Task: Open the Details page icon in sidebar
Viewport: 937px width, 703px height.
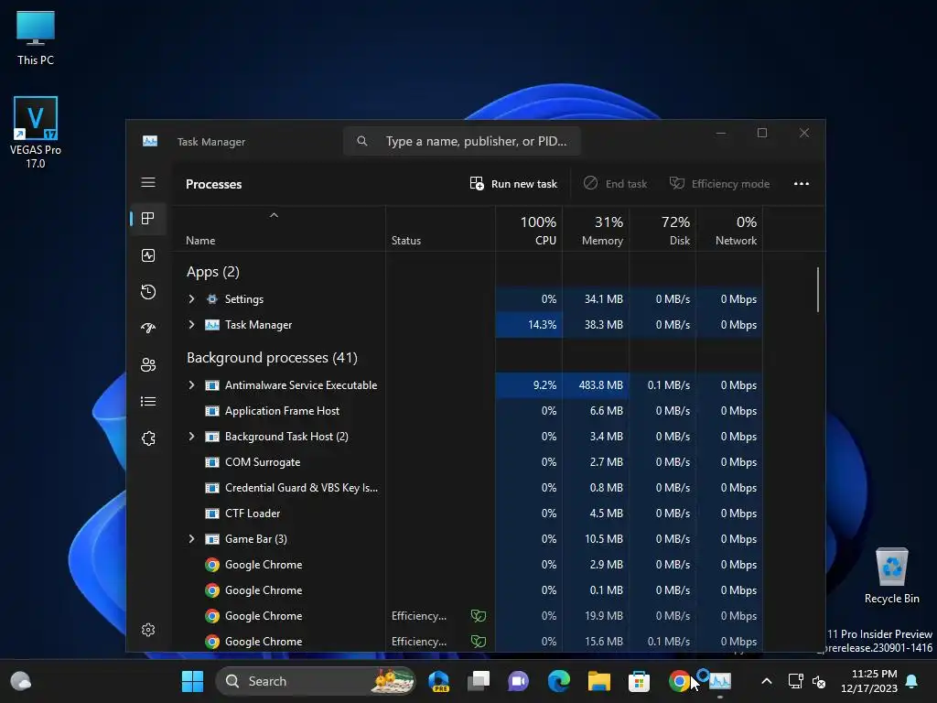Action: pos(148,401)
